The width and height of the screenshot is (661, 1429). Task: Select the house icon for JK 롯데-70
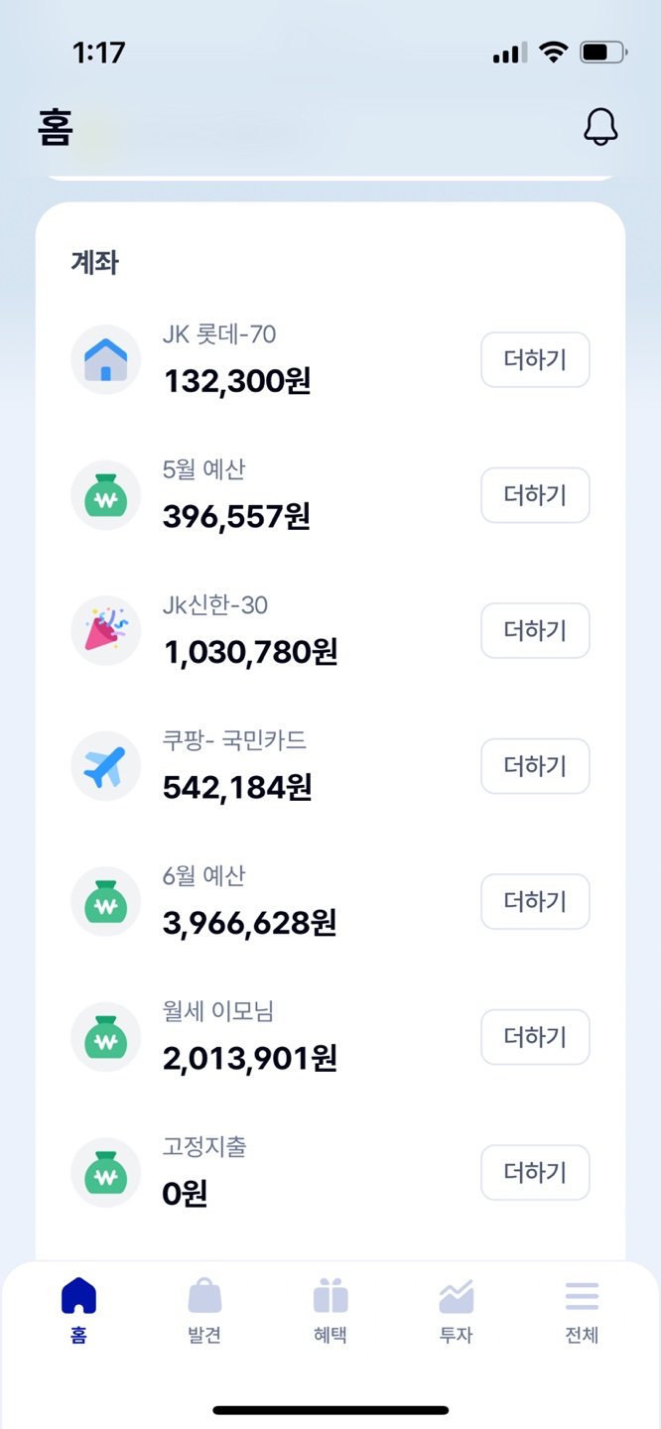(x=105, y=359)
